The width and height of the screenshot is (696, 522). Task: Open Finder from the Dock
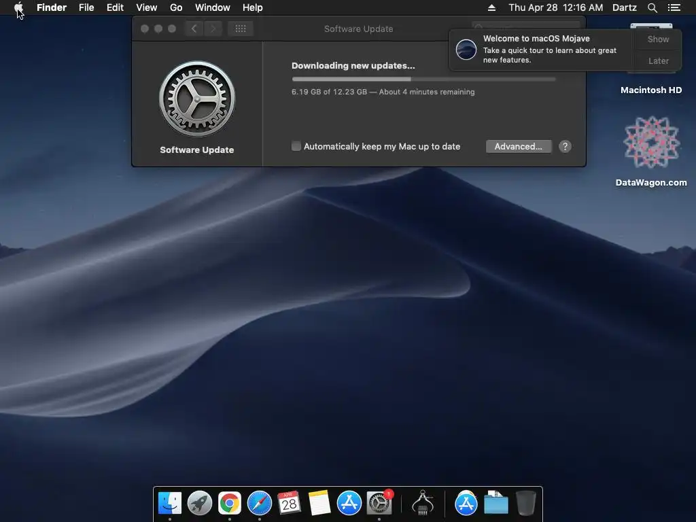tap(170, 503)
